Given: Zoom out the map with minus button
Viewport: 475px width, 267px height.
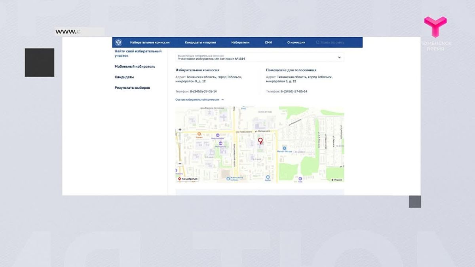Looking at the screenshot, I should pos(180,164).
